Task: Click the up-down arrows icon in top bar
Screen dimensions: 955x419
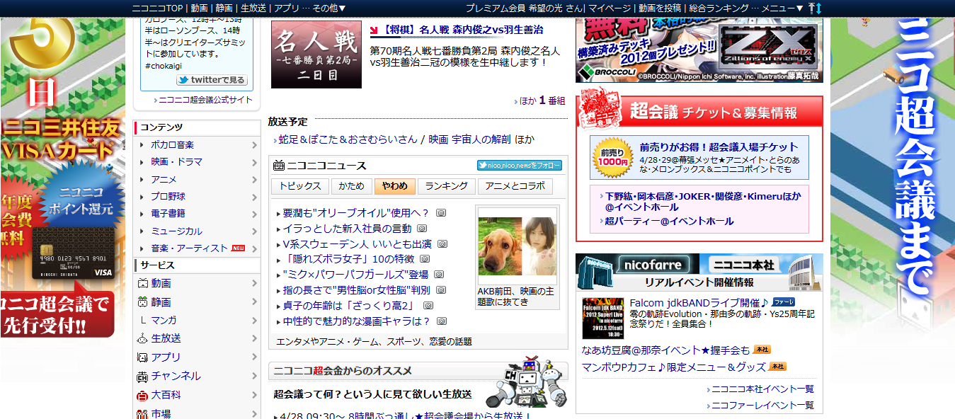Action: [x=814, y=8]
